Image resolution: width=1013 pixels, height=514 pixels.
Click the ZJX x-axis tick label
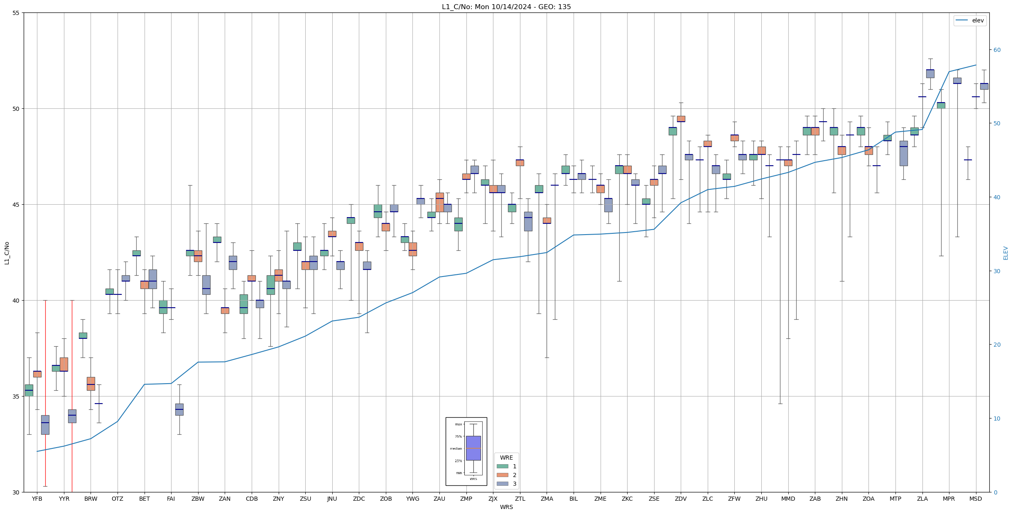[x=493, y=499]
